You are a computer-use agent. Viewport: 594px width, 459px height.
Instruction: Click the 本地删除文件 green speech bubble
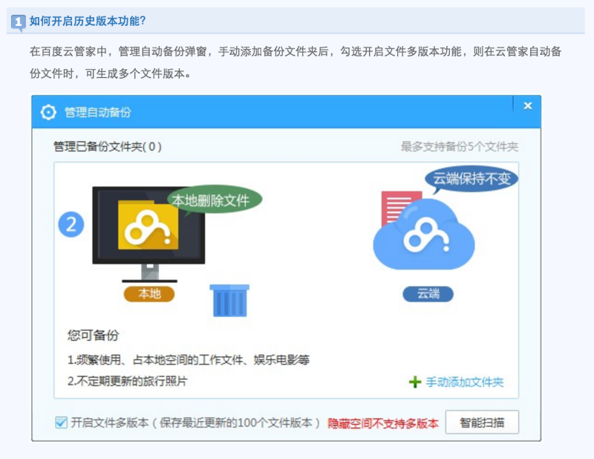tap(216, 201)
